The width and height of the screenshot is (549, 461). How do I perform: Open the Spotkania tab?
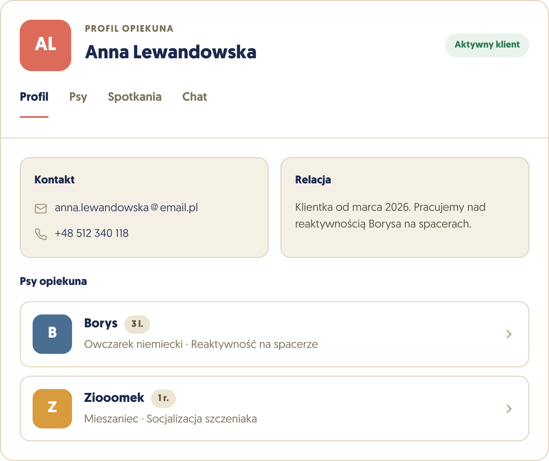[x=135, y=97]
